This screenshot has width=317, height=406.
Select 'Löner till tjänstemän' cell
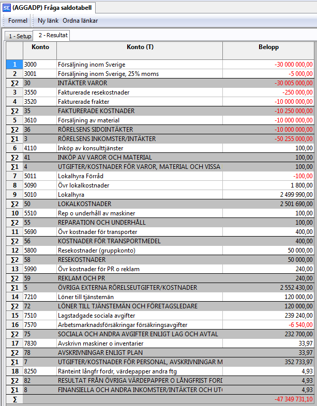(140, 297)
